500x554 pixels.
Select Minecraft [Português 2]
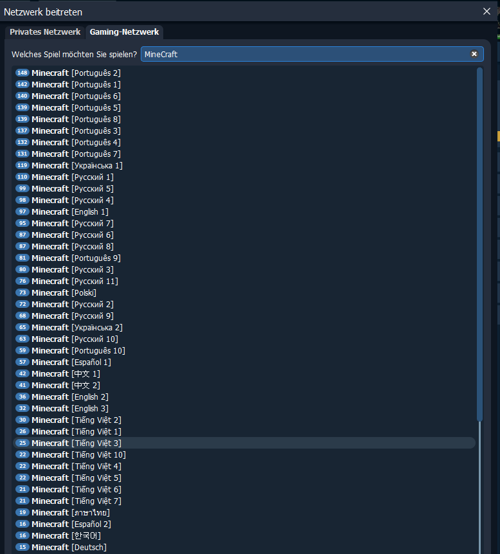(244, 73)
